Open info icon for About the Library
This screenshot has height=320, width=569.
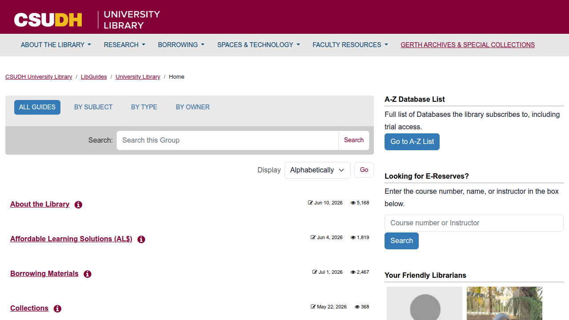78,205
